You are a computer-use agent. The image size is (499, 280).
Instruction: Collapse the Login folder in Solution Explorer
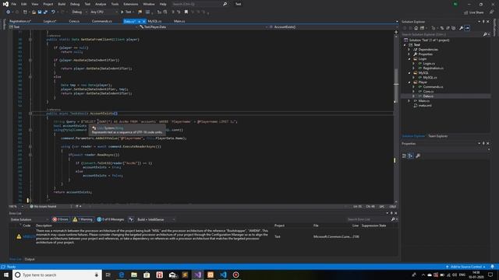pos(409,59)
